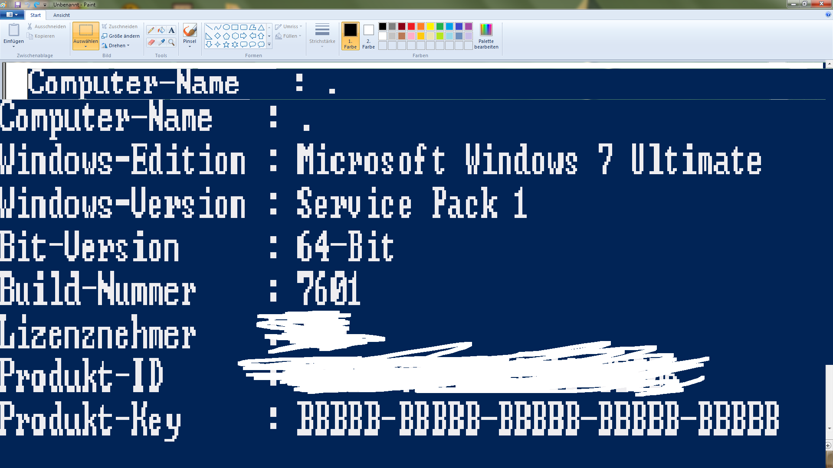This screenshot has width=833, height=468.
Task: Open the Paint file menu button
Action: tap(12, 15)
